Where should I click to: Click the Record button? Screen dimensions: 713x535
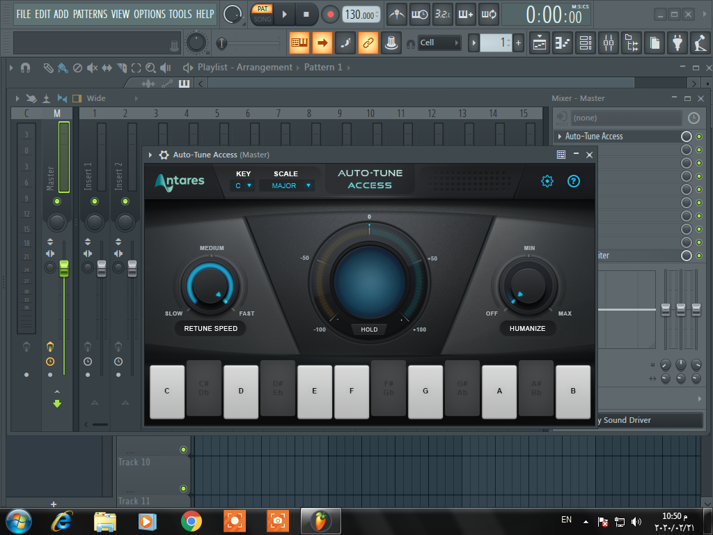tap(330, 15)
